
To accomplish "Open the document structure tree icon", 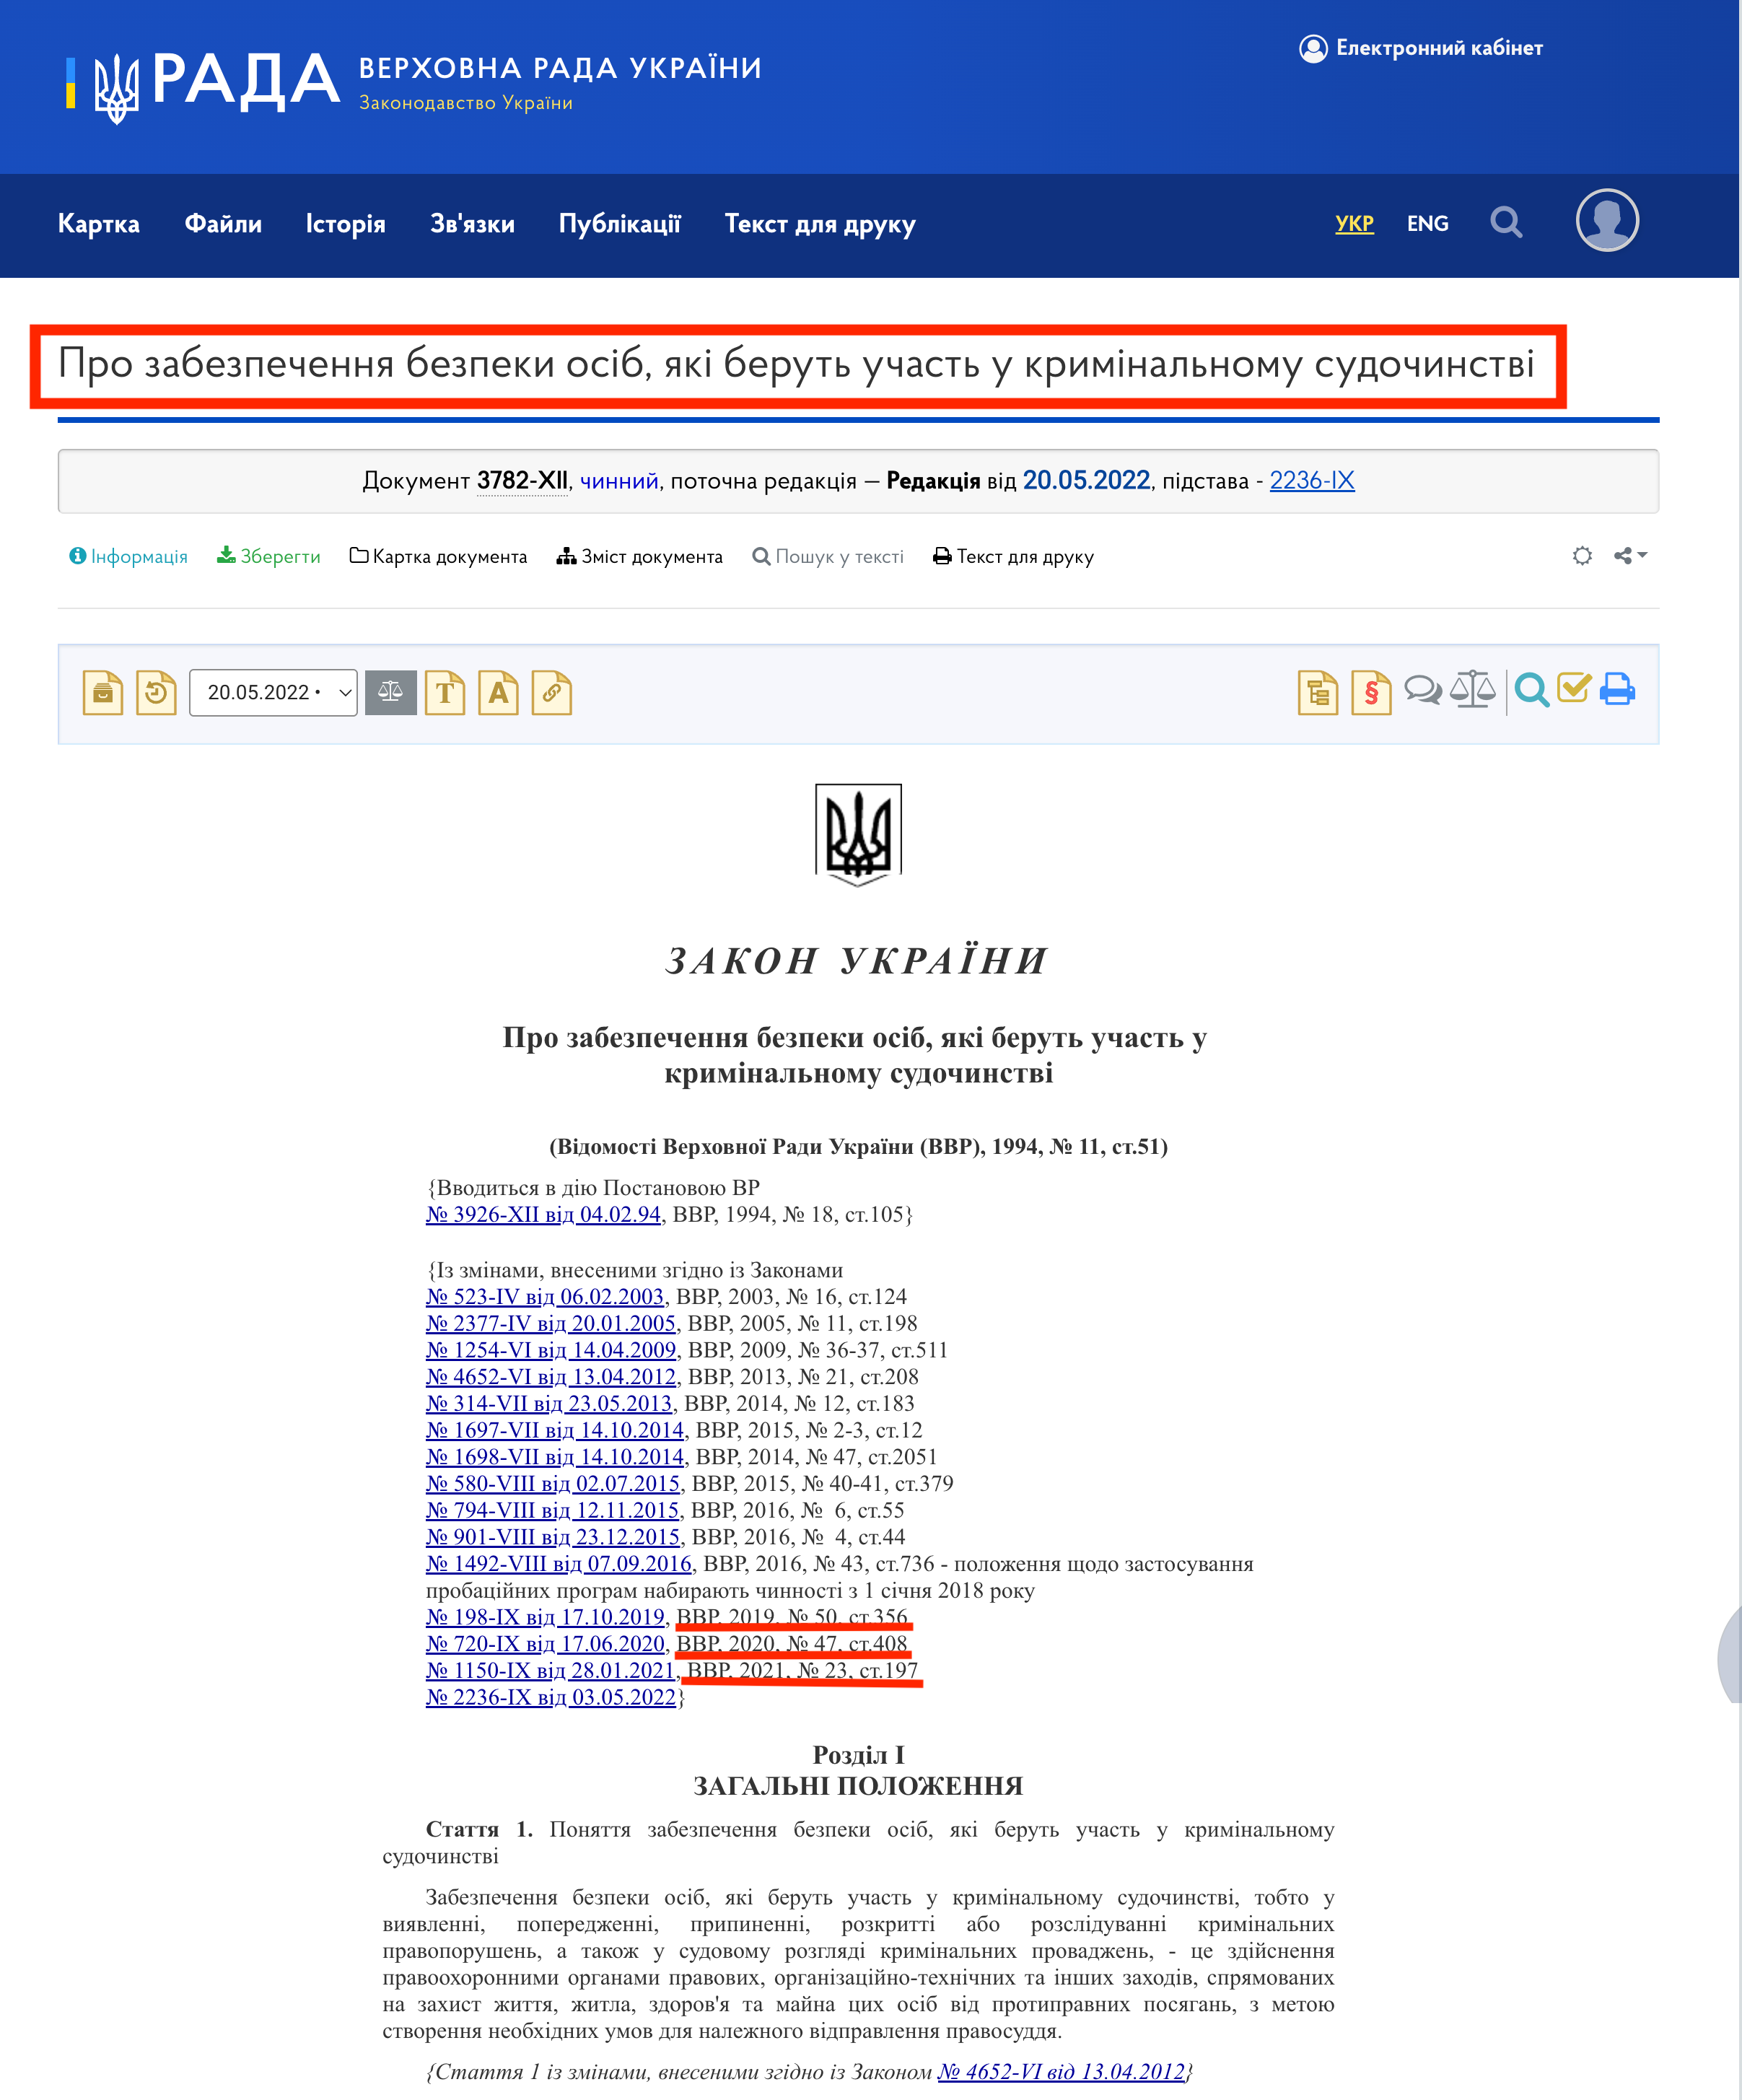I will coord(1318,692).
